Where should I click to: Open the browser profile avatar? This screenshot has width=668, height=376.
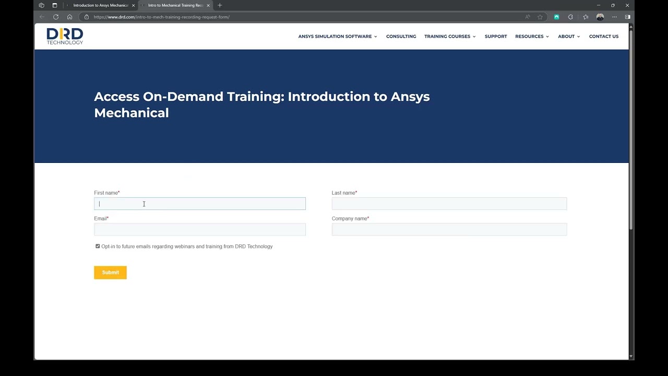(600, 17)
